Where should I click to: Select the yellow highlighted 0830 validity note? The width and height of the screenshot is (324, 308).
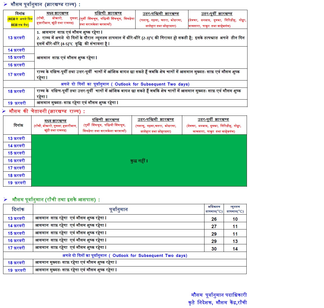20,22
